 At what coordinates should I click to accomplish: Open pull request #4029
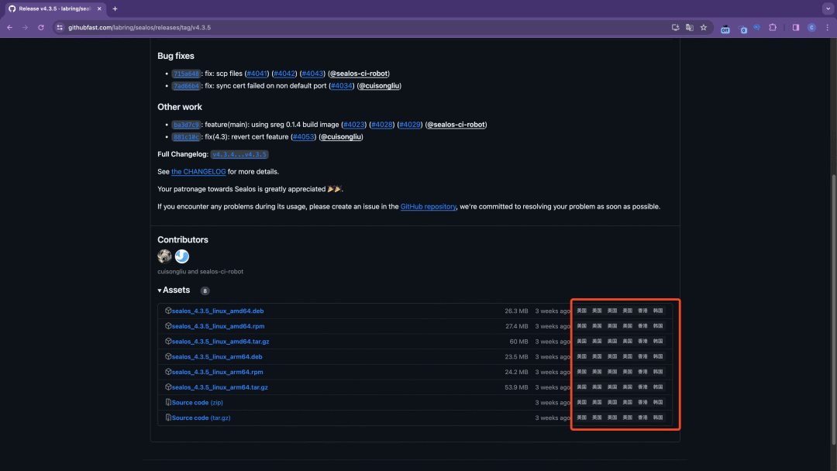[410, 125]
